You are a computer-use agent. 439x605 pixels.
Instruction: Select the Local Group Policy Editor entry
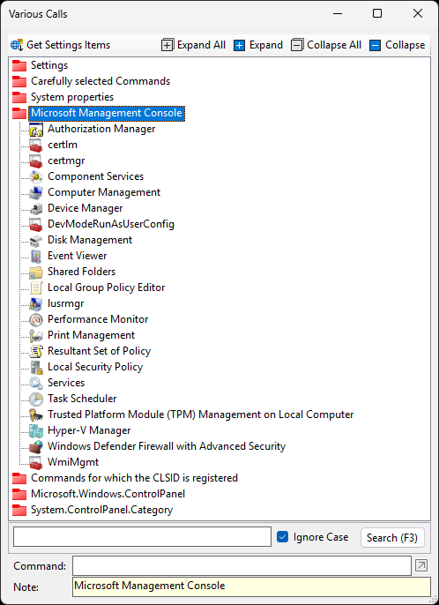(107, 288)
